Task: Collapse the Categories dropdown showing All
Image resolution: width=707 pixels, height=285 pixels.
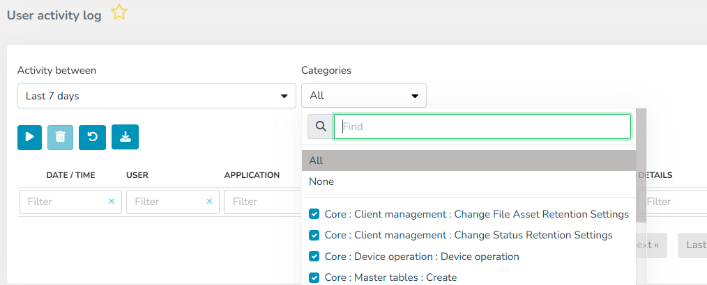Action: (x=363, y=96)
